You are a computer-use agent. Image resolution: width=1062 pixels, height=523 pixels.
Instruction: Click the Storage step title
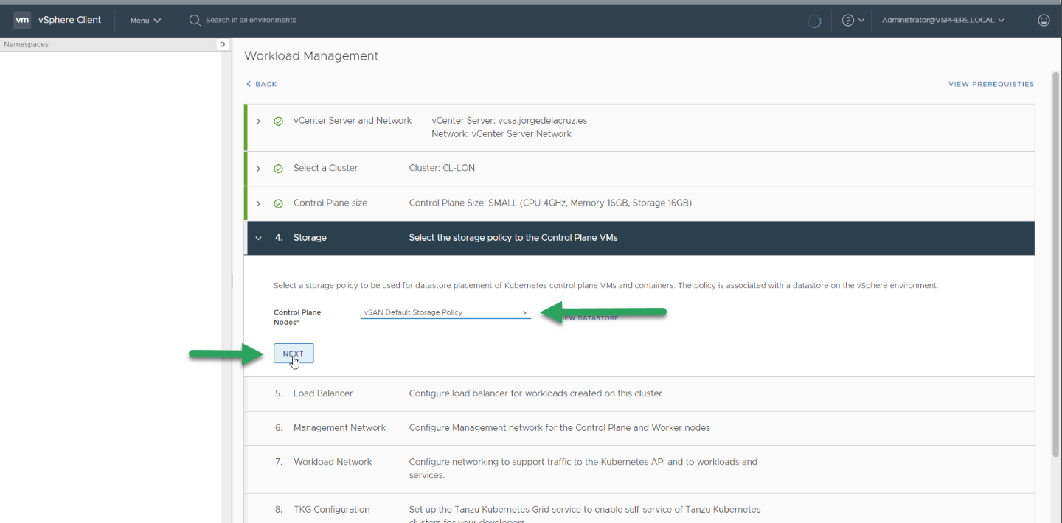pyautogui.click(x=310, y=238)
